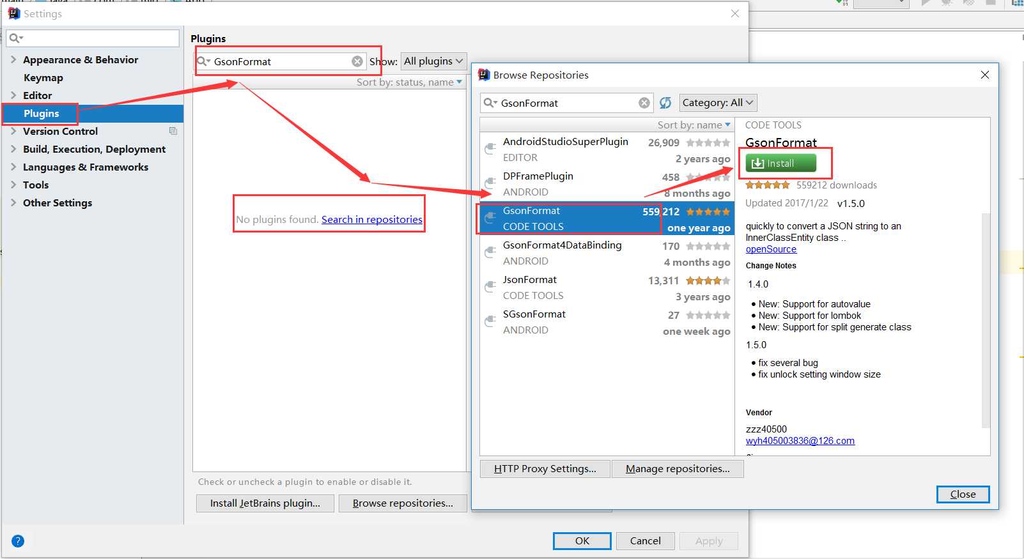The width and height of the screenshot is (1024, 559).
Task: Select Keymap in the settings tree
Action: coord(43,77)
